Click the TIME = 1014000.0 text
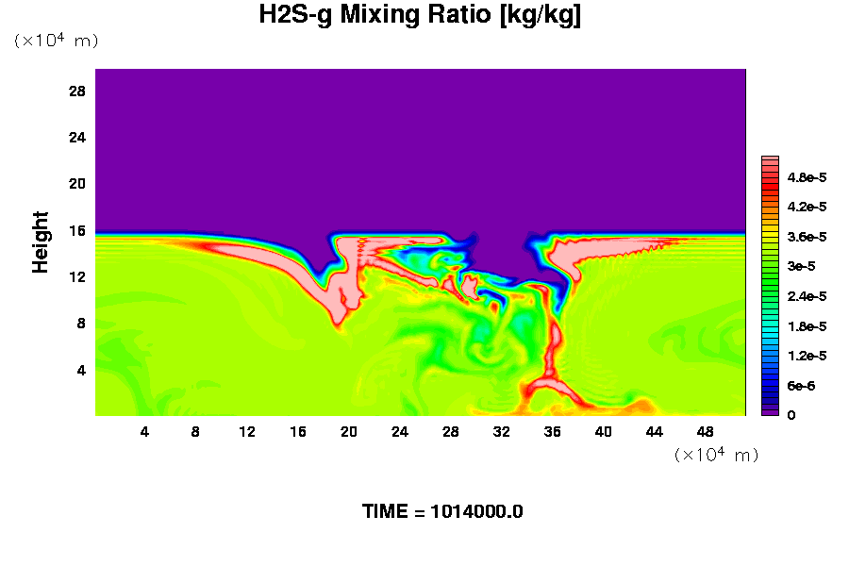 pyautogui.click(x=442, y=512)
